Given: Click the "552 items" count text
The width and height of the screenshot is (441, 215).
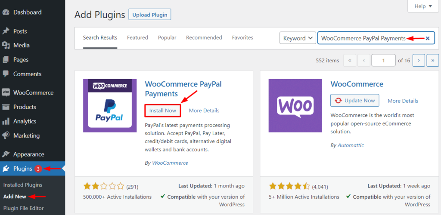Looking at the screenshot, I should tap(327, 60).
